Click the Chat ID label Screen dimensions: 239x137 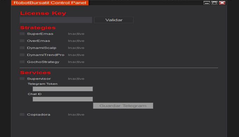point(34,94)
